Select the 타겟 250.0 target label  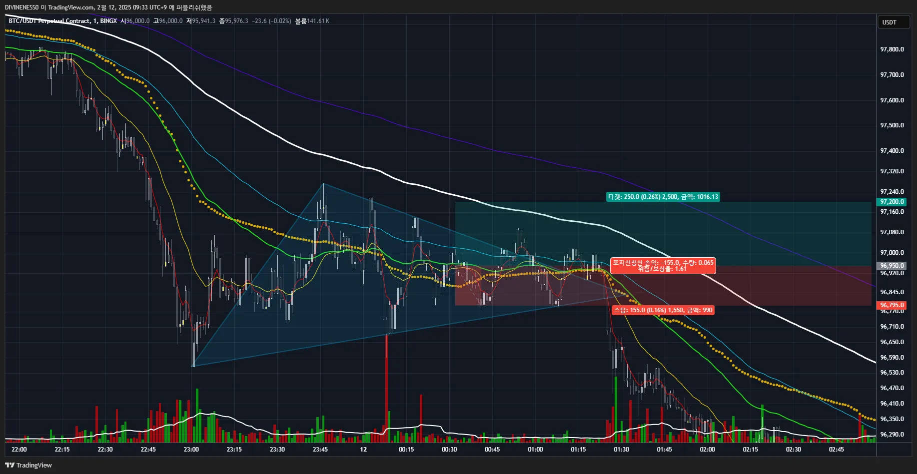[x=663, y=197]
